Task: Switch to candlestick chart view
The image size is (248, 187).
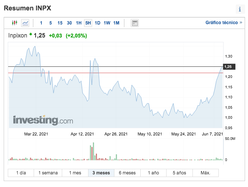Action: (14, 23)
